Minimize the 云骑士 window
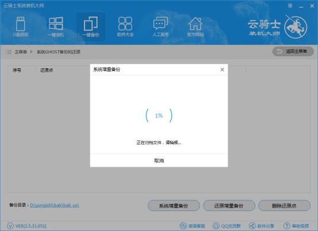Image resolution: width=318 pixels, height=231 pixels. coord(301,6)
